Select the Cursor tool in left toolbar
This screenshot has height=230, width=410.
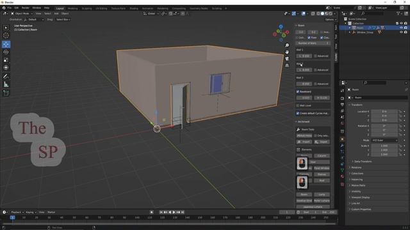[6, 36]
